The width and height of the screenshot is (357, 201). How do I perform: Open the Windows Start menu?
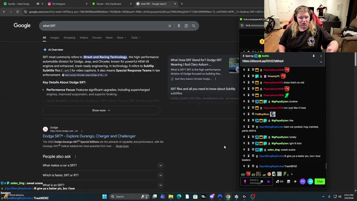pyautogui.click(x=105, y=197)
